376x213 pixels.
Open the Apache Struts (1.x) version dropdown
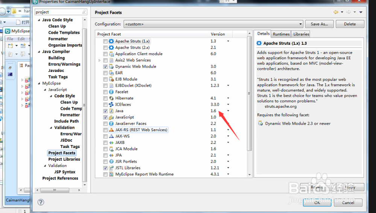click(x=228, y=41)
